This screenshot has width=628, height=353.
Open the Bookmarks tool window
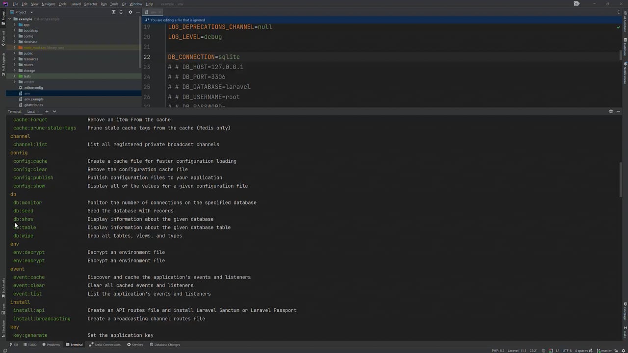pyautogui.click(x=3, y=289)
